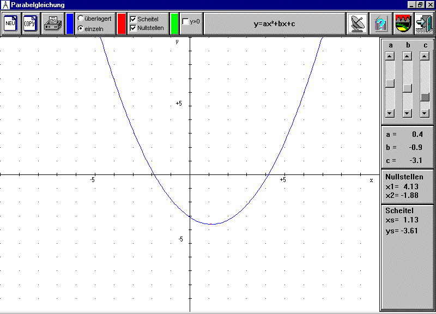Select the überlagert radio option
This screenshot has height=314, width=436.
[x=94, y=19]
